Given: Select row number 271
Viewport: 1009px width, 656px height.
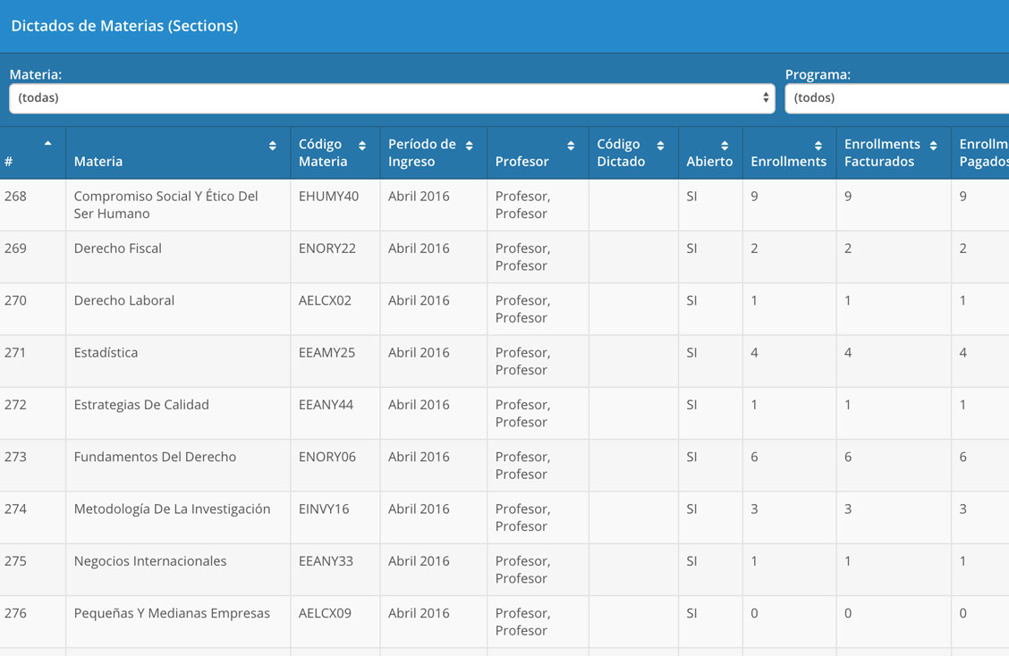Looking at the screenshot, I should [x=15, y=352].
